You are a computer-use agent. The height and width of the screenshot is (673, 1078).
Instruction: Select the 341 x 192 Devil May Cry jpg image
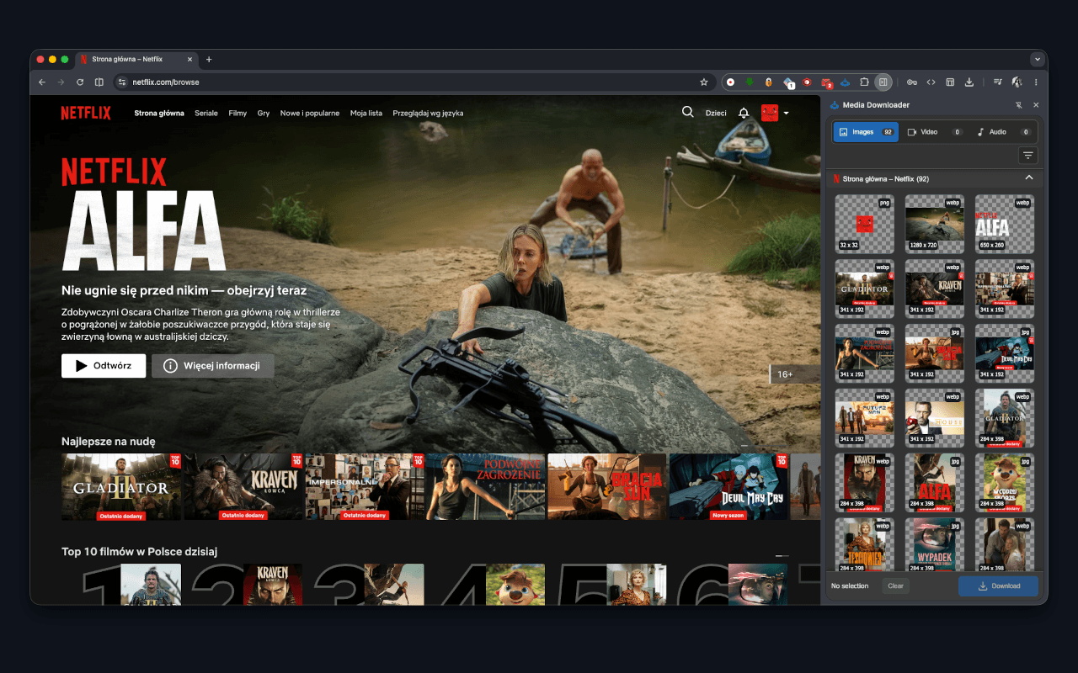(x=1004, y=353)
